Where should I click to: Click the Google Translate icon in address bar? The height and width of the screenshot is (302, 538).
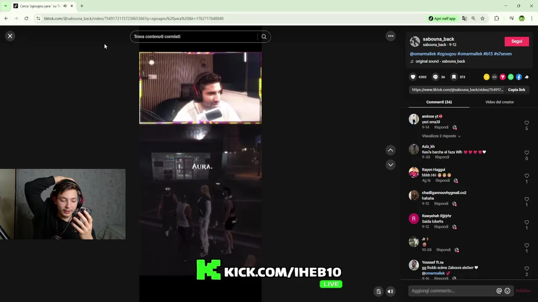coord(464,18)
